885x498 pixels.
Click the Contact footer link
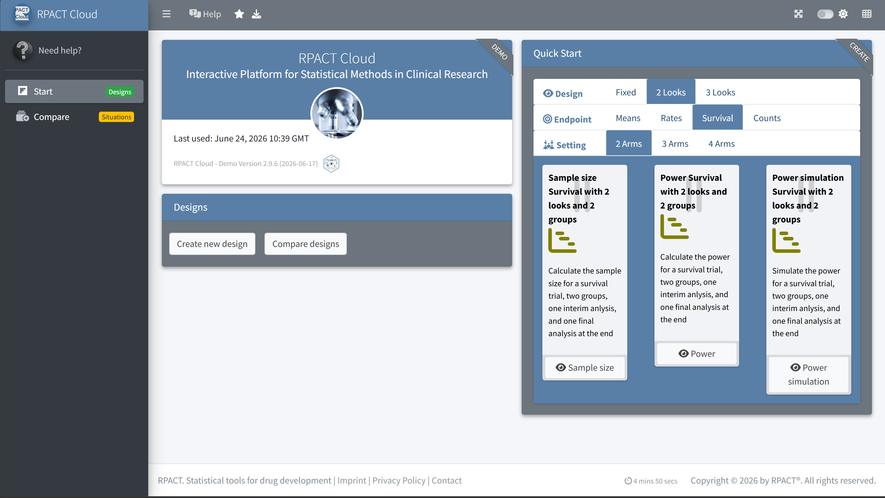[446, 481]
